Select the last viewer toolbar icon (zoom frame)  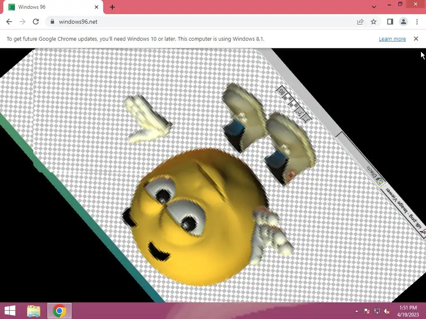306,118
